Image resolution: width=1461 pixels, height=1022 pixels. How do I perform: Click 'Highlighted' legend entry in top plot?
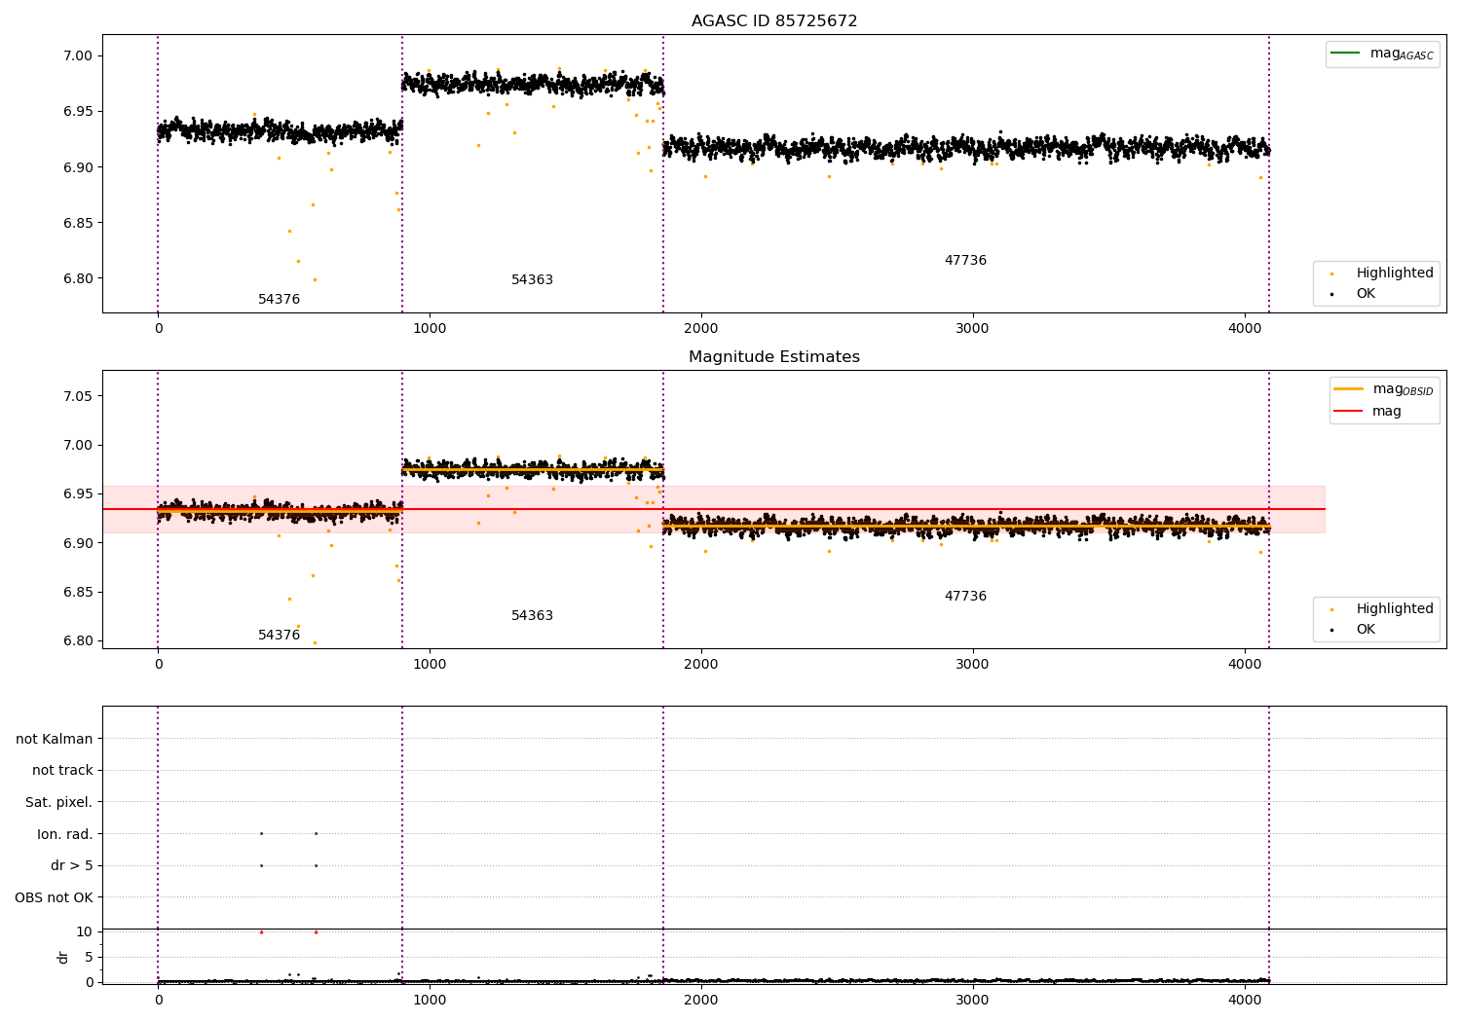coord(1382,274)
